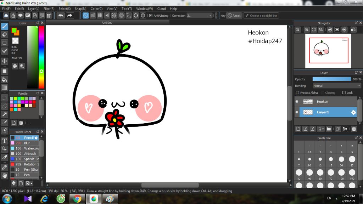Enable the parallel lines snap guide
This screenshot has width=363, height=204.
pos(93,16)
